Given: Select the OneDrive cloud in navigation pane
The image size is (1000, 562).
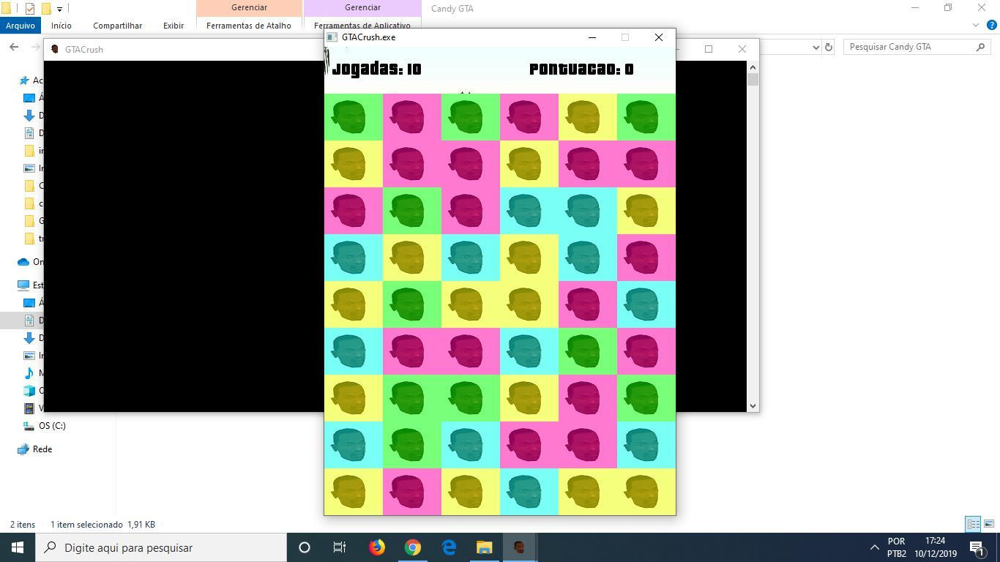Looking at the screenshot, I should click(23, 261).
